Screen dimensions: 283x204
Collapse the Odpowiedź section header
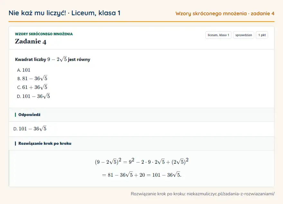(x=141, y=115)
